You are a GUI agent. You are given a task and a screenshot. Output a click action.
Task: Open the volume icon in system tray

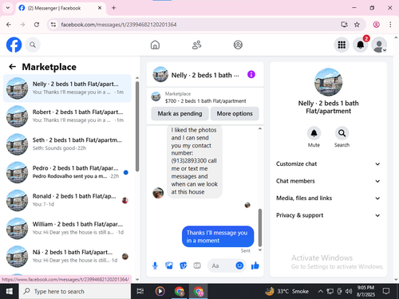(x=349, y=291)
